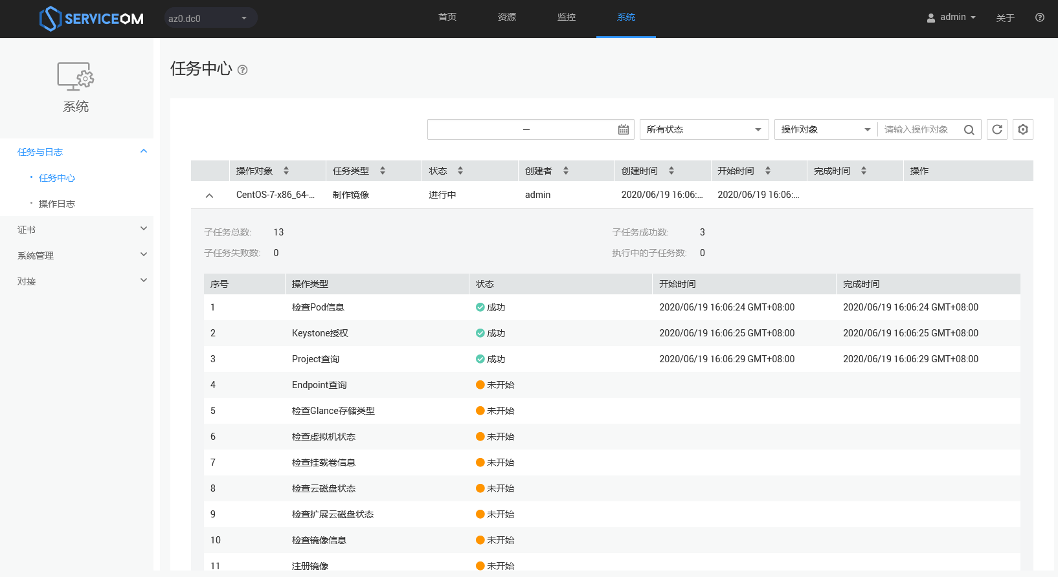
Task: Click the search magnifier icon
Action: [x=969, y=129]
